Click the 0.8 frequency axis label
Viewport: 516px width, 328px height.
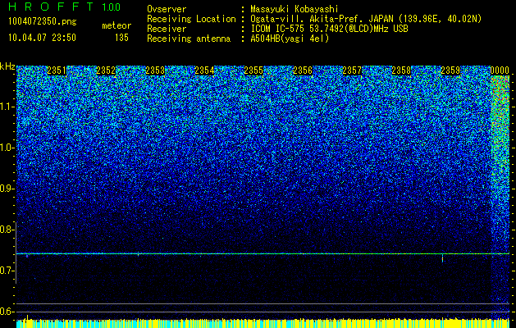pyautogui.click(x=7, y=230)
